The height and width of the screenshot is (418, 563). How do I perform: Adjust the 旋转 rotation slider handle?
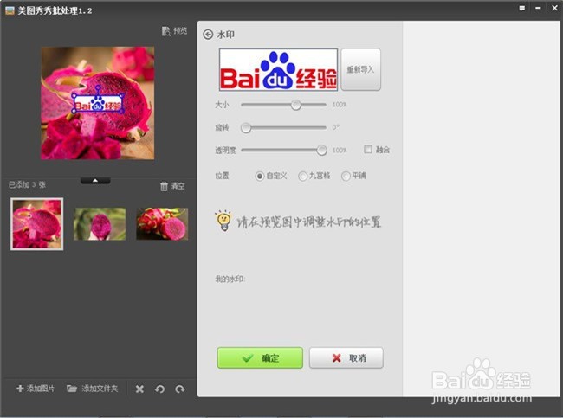(246, 128)
